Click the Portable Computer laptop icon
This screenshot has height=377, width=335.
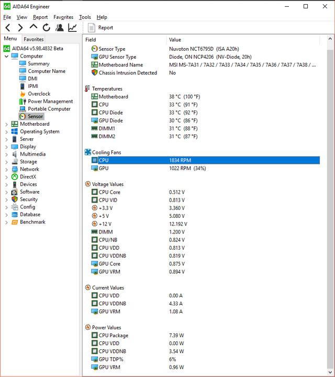pyautogui.click(x=23, y=109)
